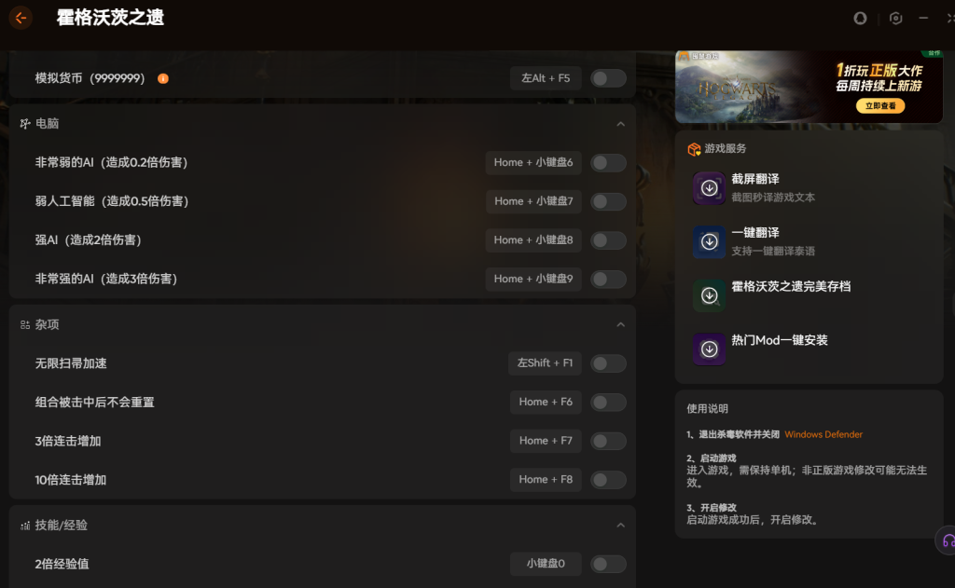This screenshot has width=955, height=588.
Task: Enable 非常弱的AI (0.2倍伤害) toggle
Action: coord(608,163)
